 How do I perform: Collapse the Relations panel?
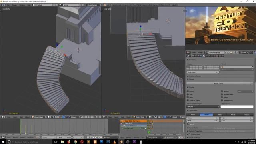point(192,60)
